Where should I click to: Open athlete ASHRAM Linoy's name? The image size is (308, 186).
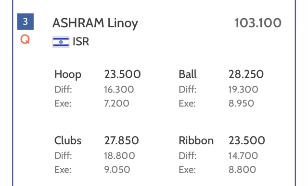click(x=95, y=23)
